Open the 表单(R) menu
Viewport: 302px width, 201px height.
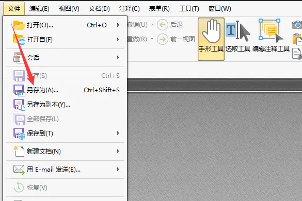(160, 9)
